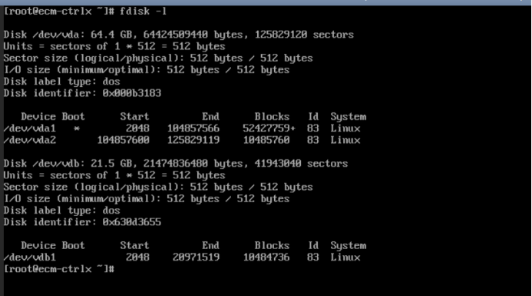Click the blocks value 10485760

pyautogui.click(x=266, y=140)
